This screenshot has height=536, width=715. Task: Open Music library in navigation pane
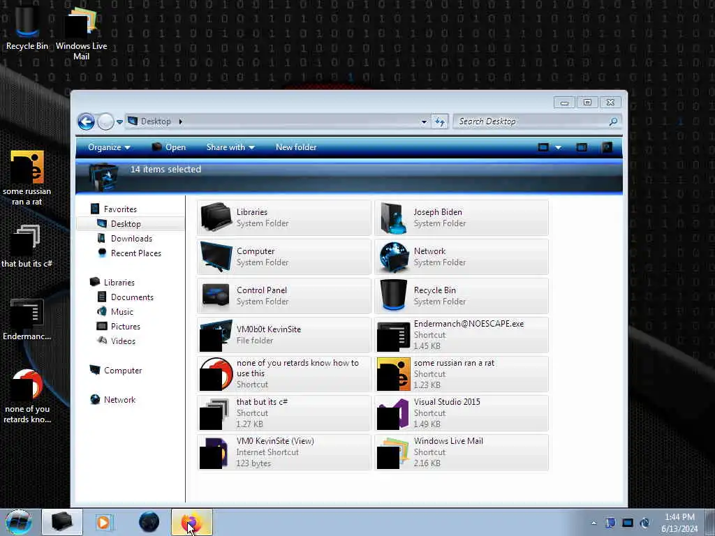click(121, 312)
